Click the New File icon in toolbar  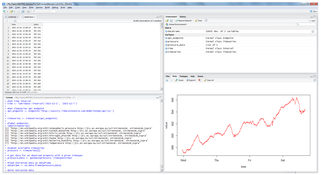pyautogui.click(x=4, y=11)
